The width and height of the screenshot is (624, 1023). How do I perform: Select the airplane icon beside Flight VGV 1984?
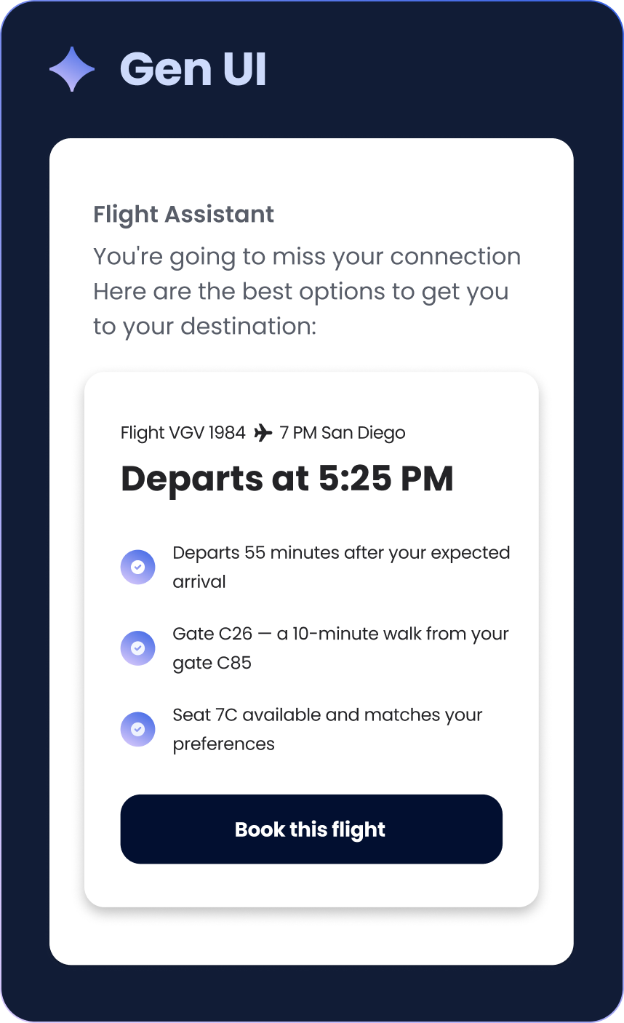tap(263, 431)
